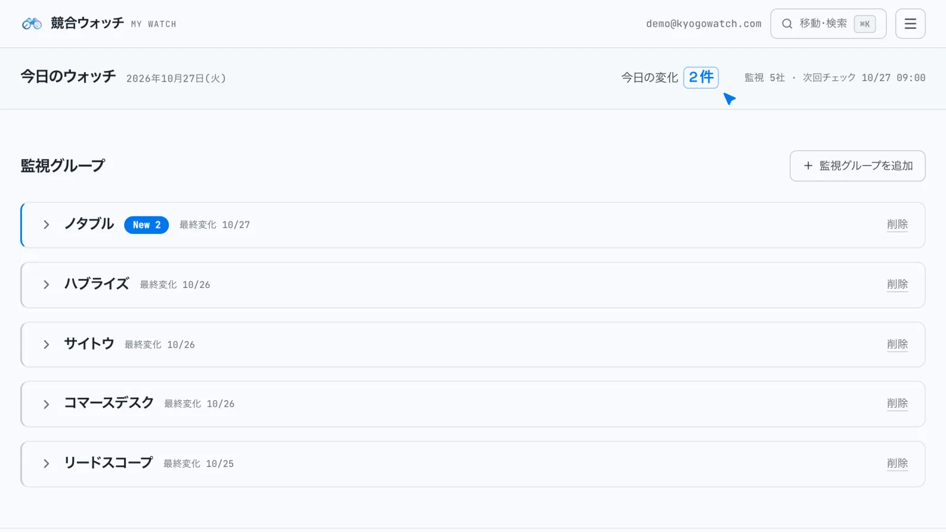Click the ハブライズ group name
Viewport: 946px width, 532px height.
coord(96,284)
